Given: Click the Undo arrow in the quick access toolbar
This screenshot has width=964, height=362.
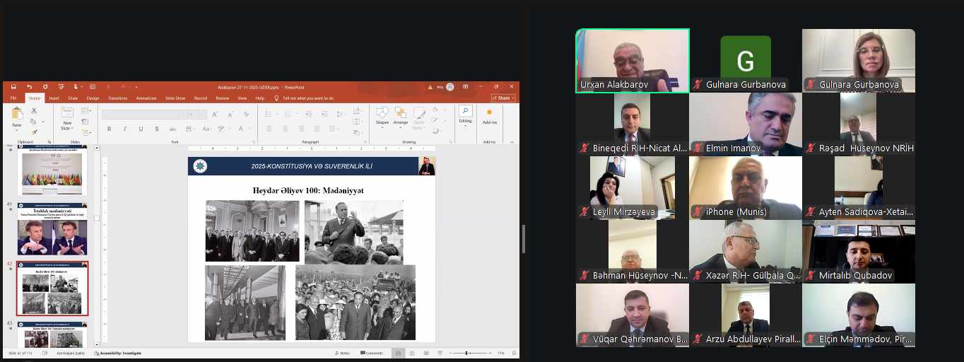Looking at the screenshot, I should click(30, 87).
